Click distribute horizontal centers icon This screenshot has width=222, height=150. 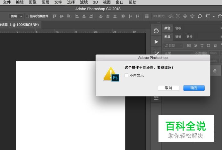[130, 16]
